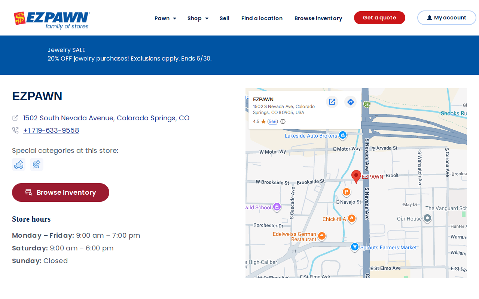Viewport: 479px width, 299px height.
Task: Expand the Pawn dropdown menu
Action: [x=165, y=18]
